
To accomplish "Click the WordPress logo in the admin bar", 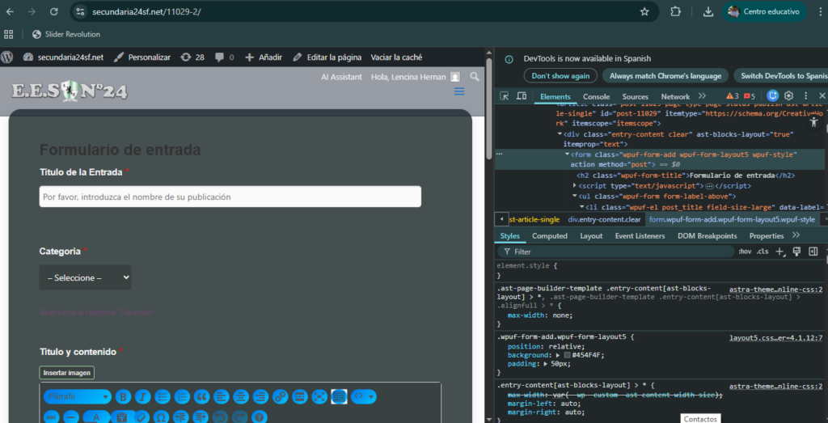I will [x=8, y=57].
